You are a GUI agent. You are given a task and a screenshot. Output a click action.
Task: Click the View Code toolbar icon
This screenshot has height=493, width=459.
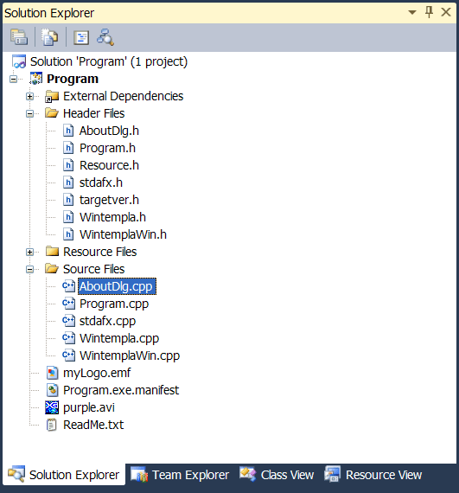81,37
